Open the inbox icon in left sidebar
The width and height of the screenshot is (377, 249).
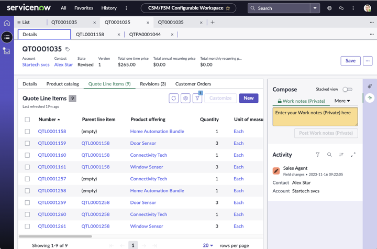pos(6,51)
